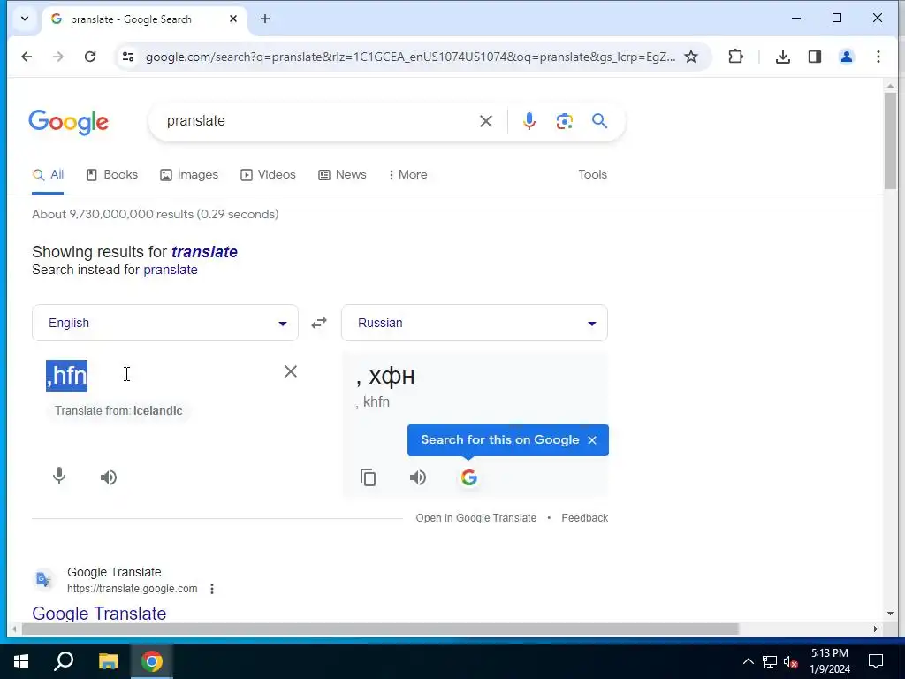Toggle the Chrome side panel
This screenshot has height=679, width=905.
pyautogui.click(x=814, y=57)
